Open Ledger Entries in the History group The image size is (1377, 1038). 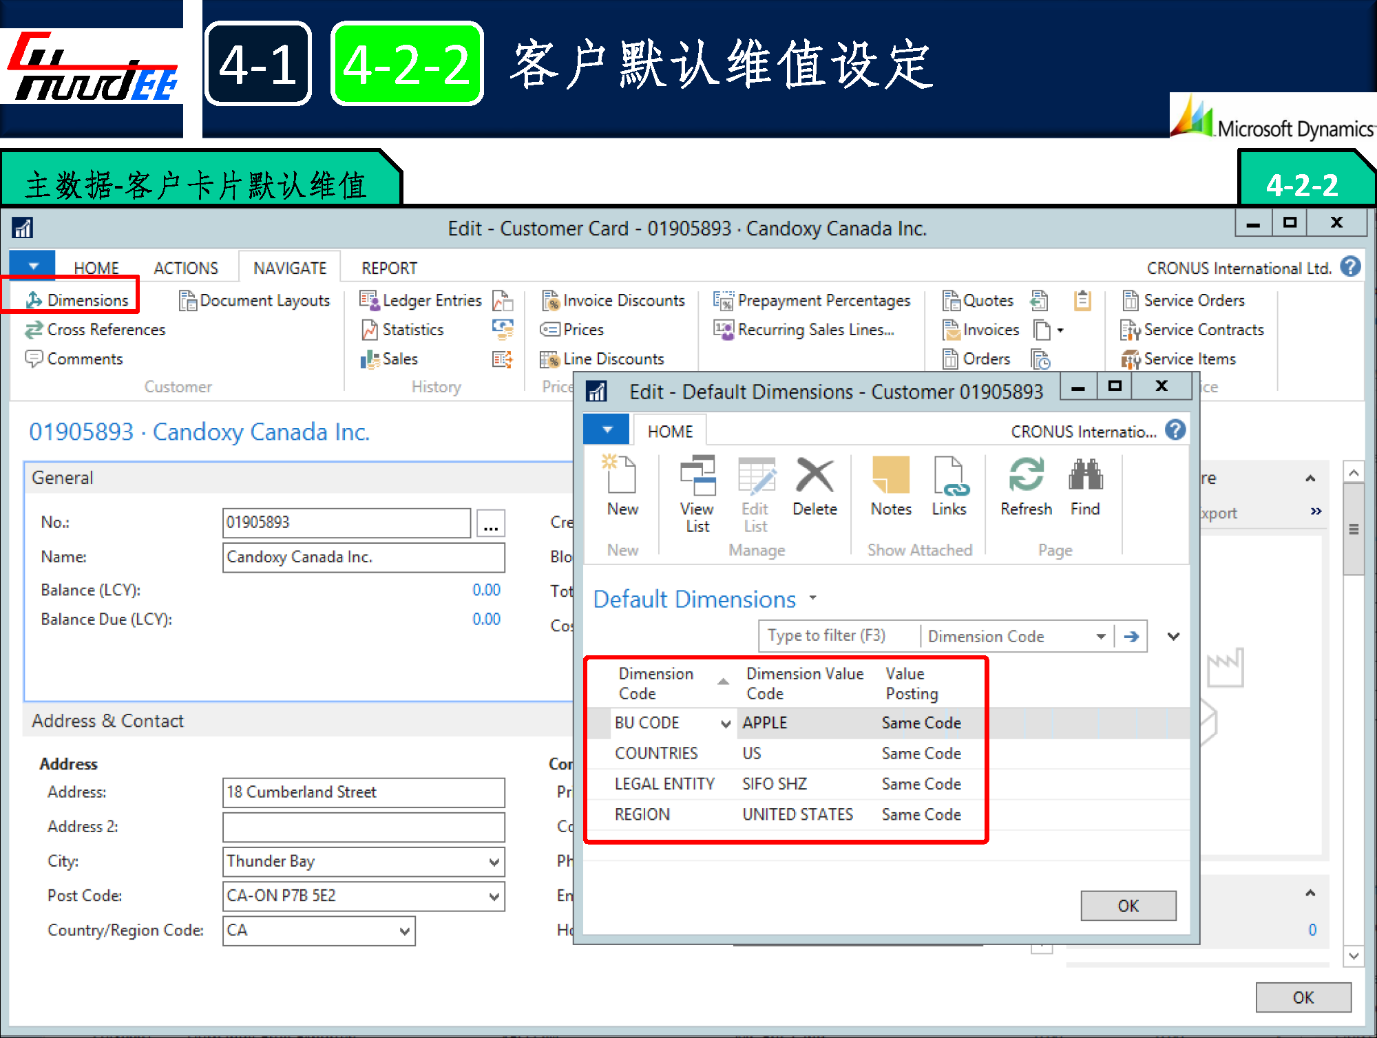421,301
